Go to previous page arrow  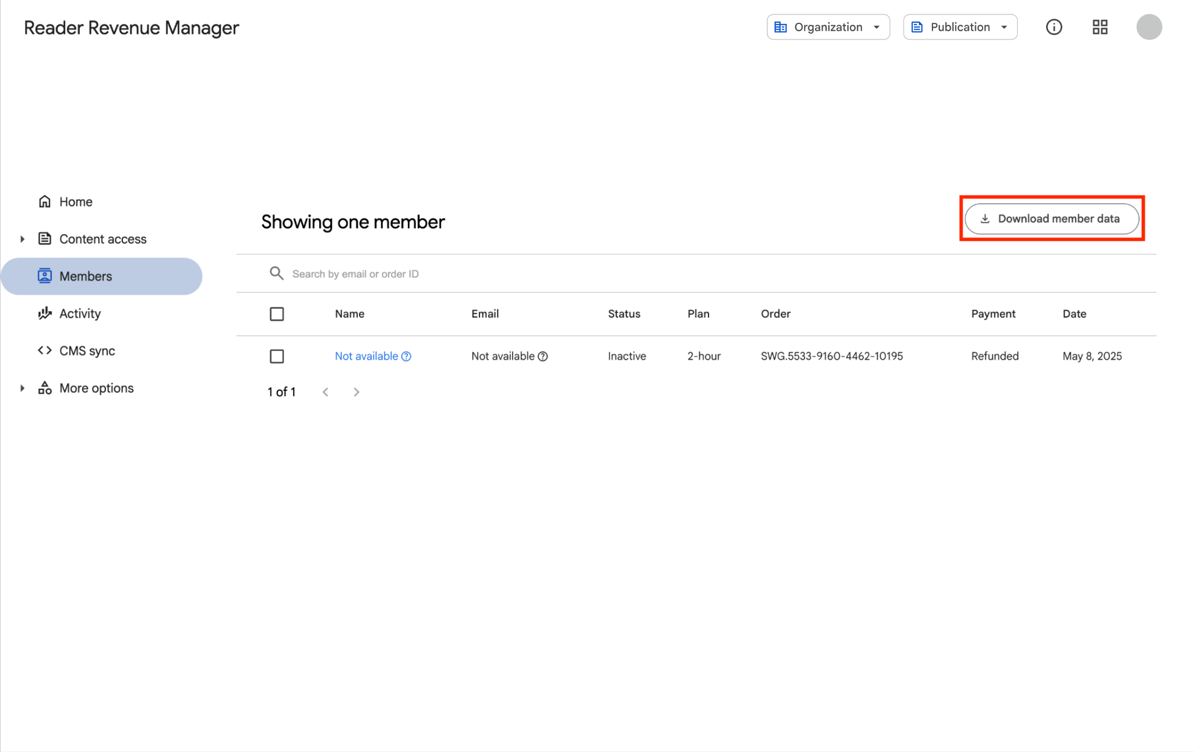(x=325, y=392)
